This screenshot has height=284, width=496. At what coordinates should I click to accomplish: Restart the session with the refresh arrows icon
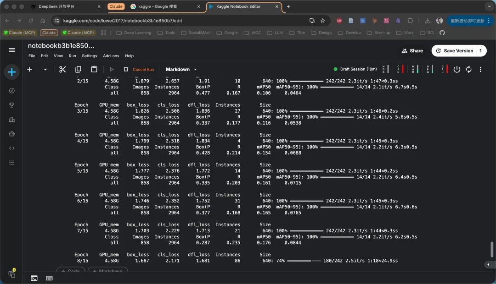[x=469, y=70]
